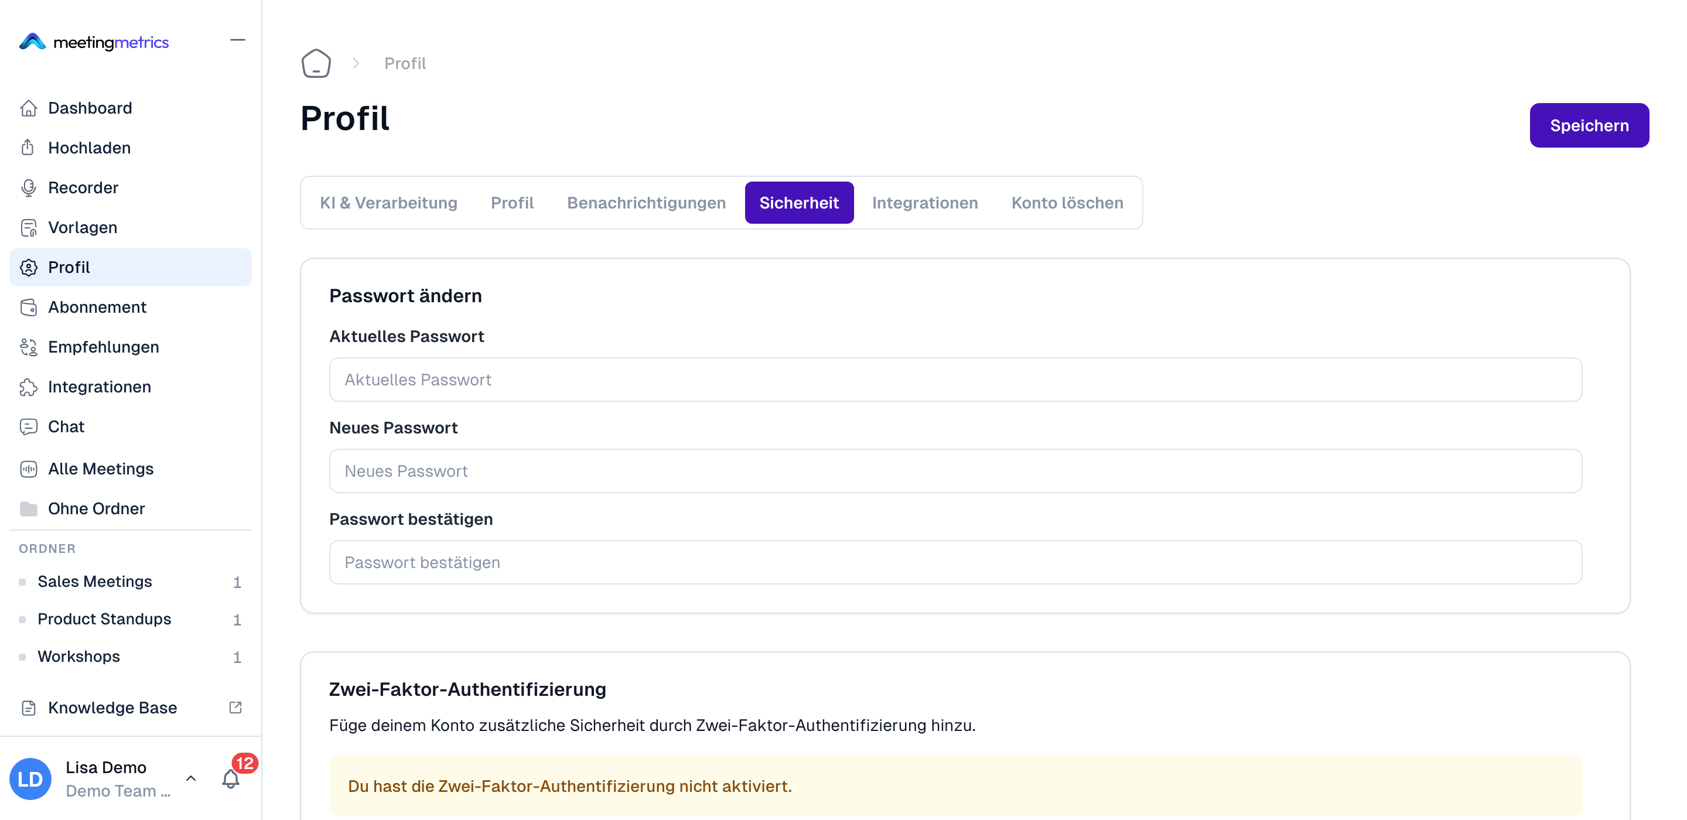Click the Lisa Demo user name

pos(106,768)
